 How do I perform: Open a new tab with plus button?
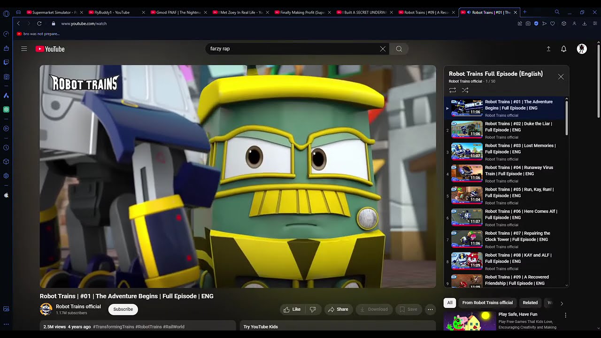click(x=525, y=12)
